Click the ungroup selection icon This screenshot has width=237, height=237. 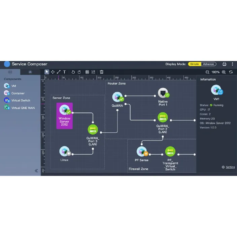93,72
